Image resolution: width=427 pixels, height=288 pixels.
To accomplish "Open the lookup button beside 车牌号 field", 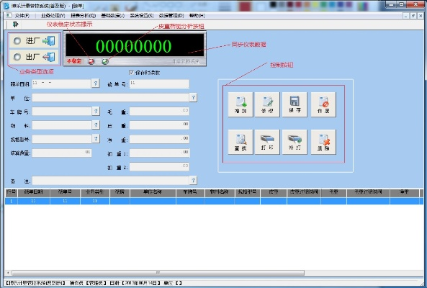I will pos(96,111).
